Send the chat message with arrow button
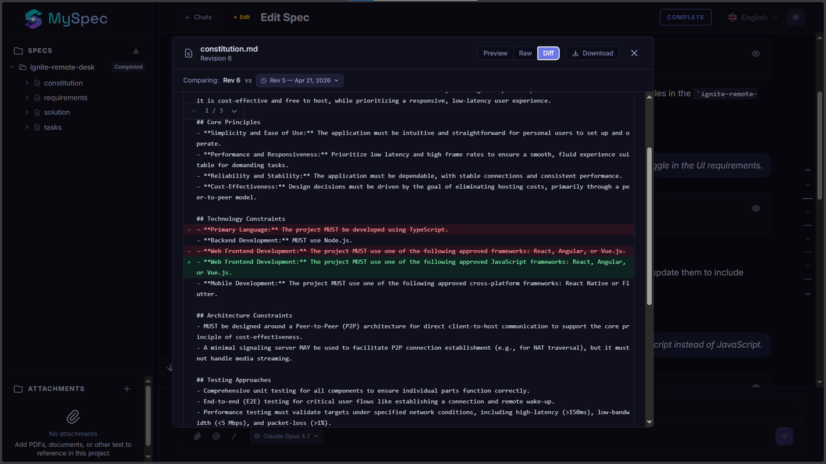 coord(784,436)
